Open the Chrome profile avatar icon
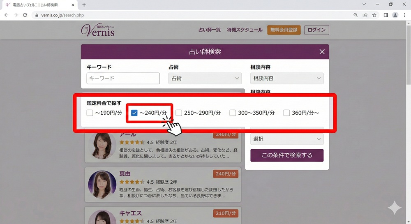The width and height of the screenshot is (411, 224). point(395,15)
